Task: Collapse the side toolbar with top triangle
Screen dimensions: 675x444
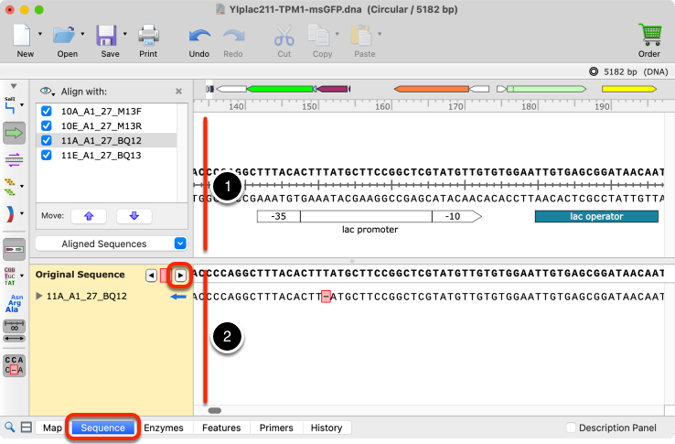Action: point(14,86)
